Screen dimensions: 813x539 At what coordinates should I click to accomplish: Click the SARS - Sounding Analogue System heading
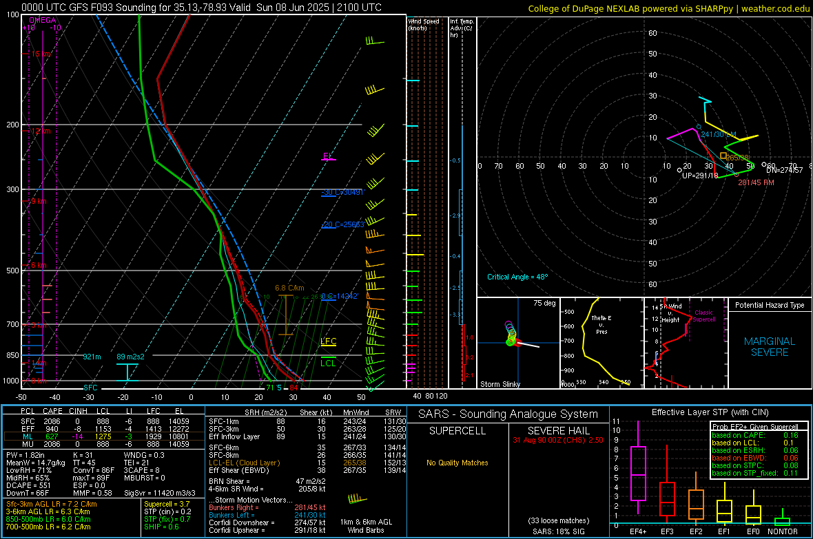[x=508, y=414]
